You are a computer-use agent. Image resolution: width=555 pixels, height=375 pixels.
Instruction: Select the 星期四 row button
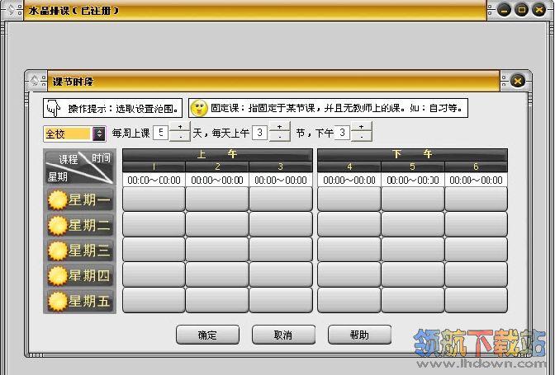click(x=80, y=276)
